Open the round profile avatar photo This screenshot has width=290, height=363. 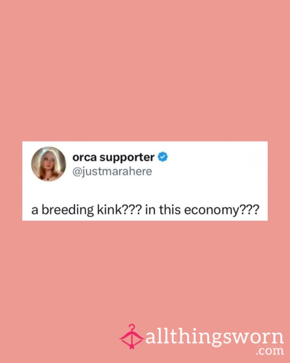coord(48,164)
